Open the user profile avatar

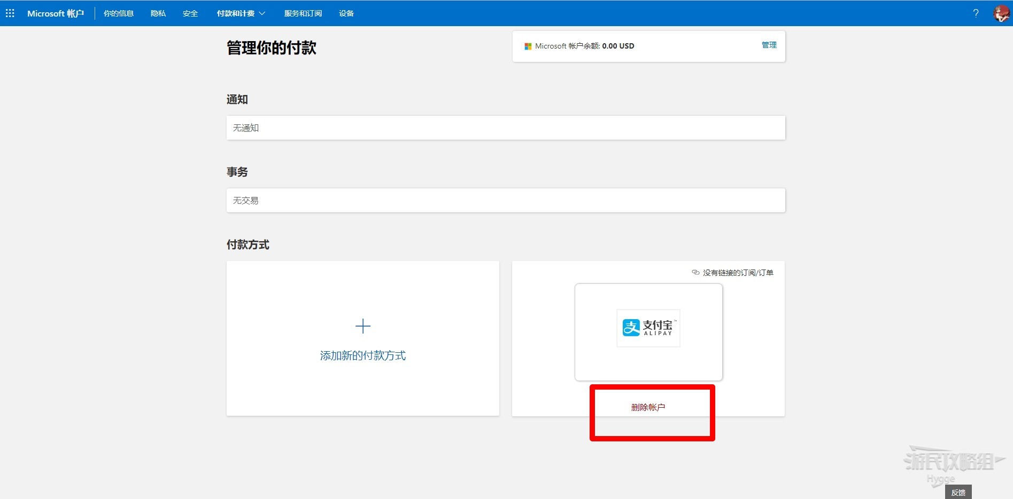click(1001, 13)
